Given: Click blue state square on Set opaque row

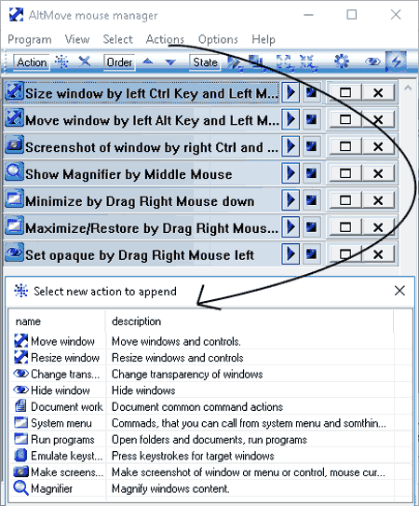Looking at the screenshot, I should [x=311, y=254].
